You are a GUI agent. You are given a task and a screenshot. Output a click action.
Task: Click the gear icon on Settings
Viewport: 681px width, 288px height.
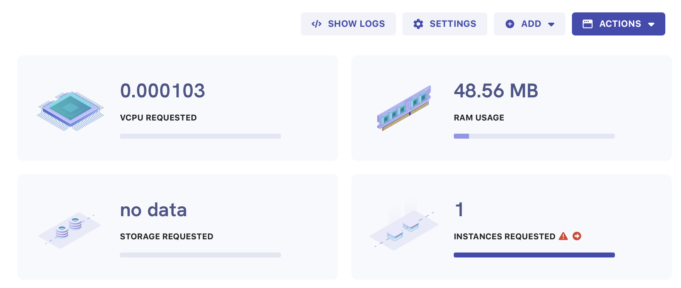(x=418, y=24)
